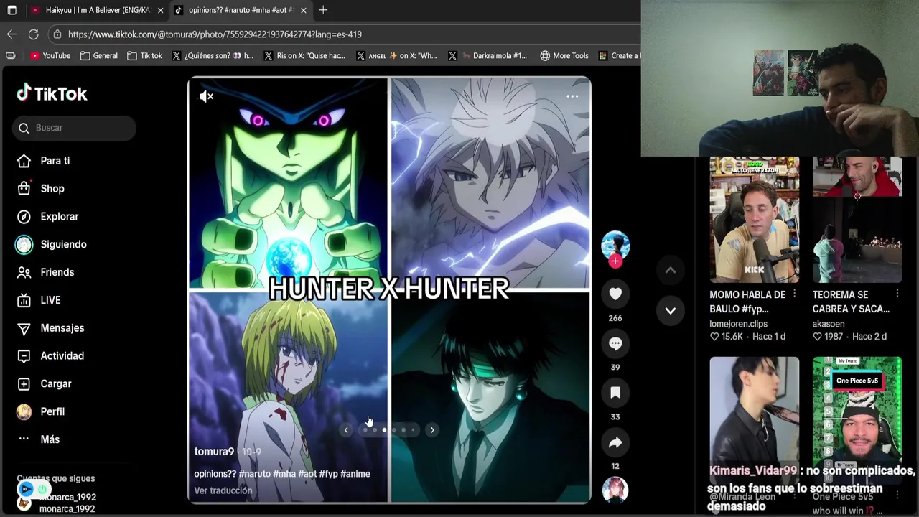Follow creator via red plus badge
Viewport: 919px width, 517px height.
pyautogui.click(x=615, y=261)
